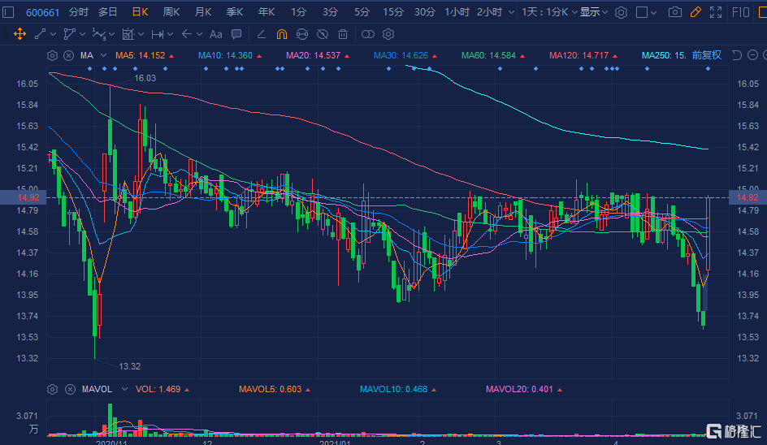
Task: Select the 1分 minute period
Action: pyautogui.click(x=298, y=12)
